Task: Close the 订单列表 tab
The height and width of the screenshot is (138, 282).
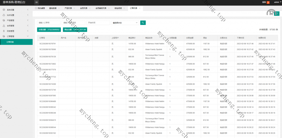Action: [140, 8]
